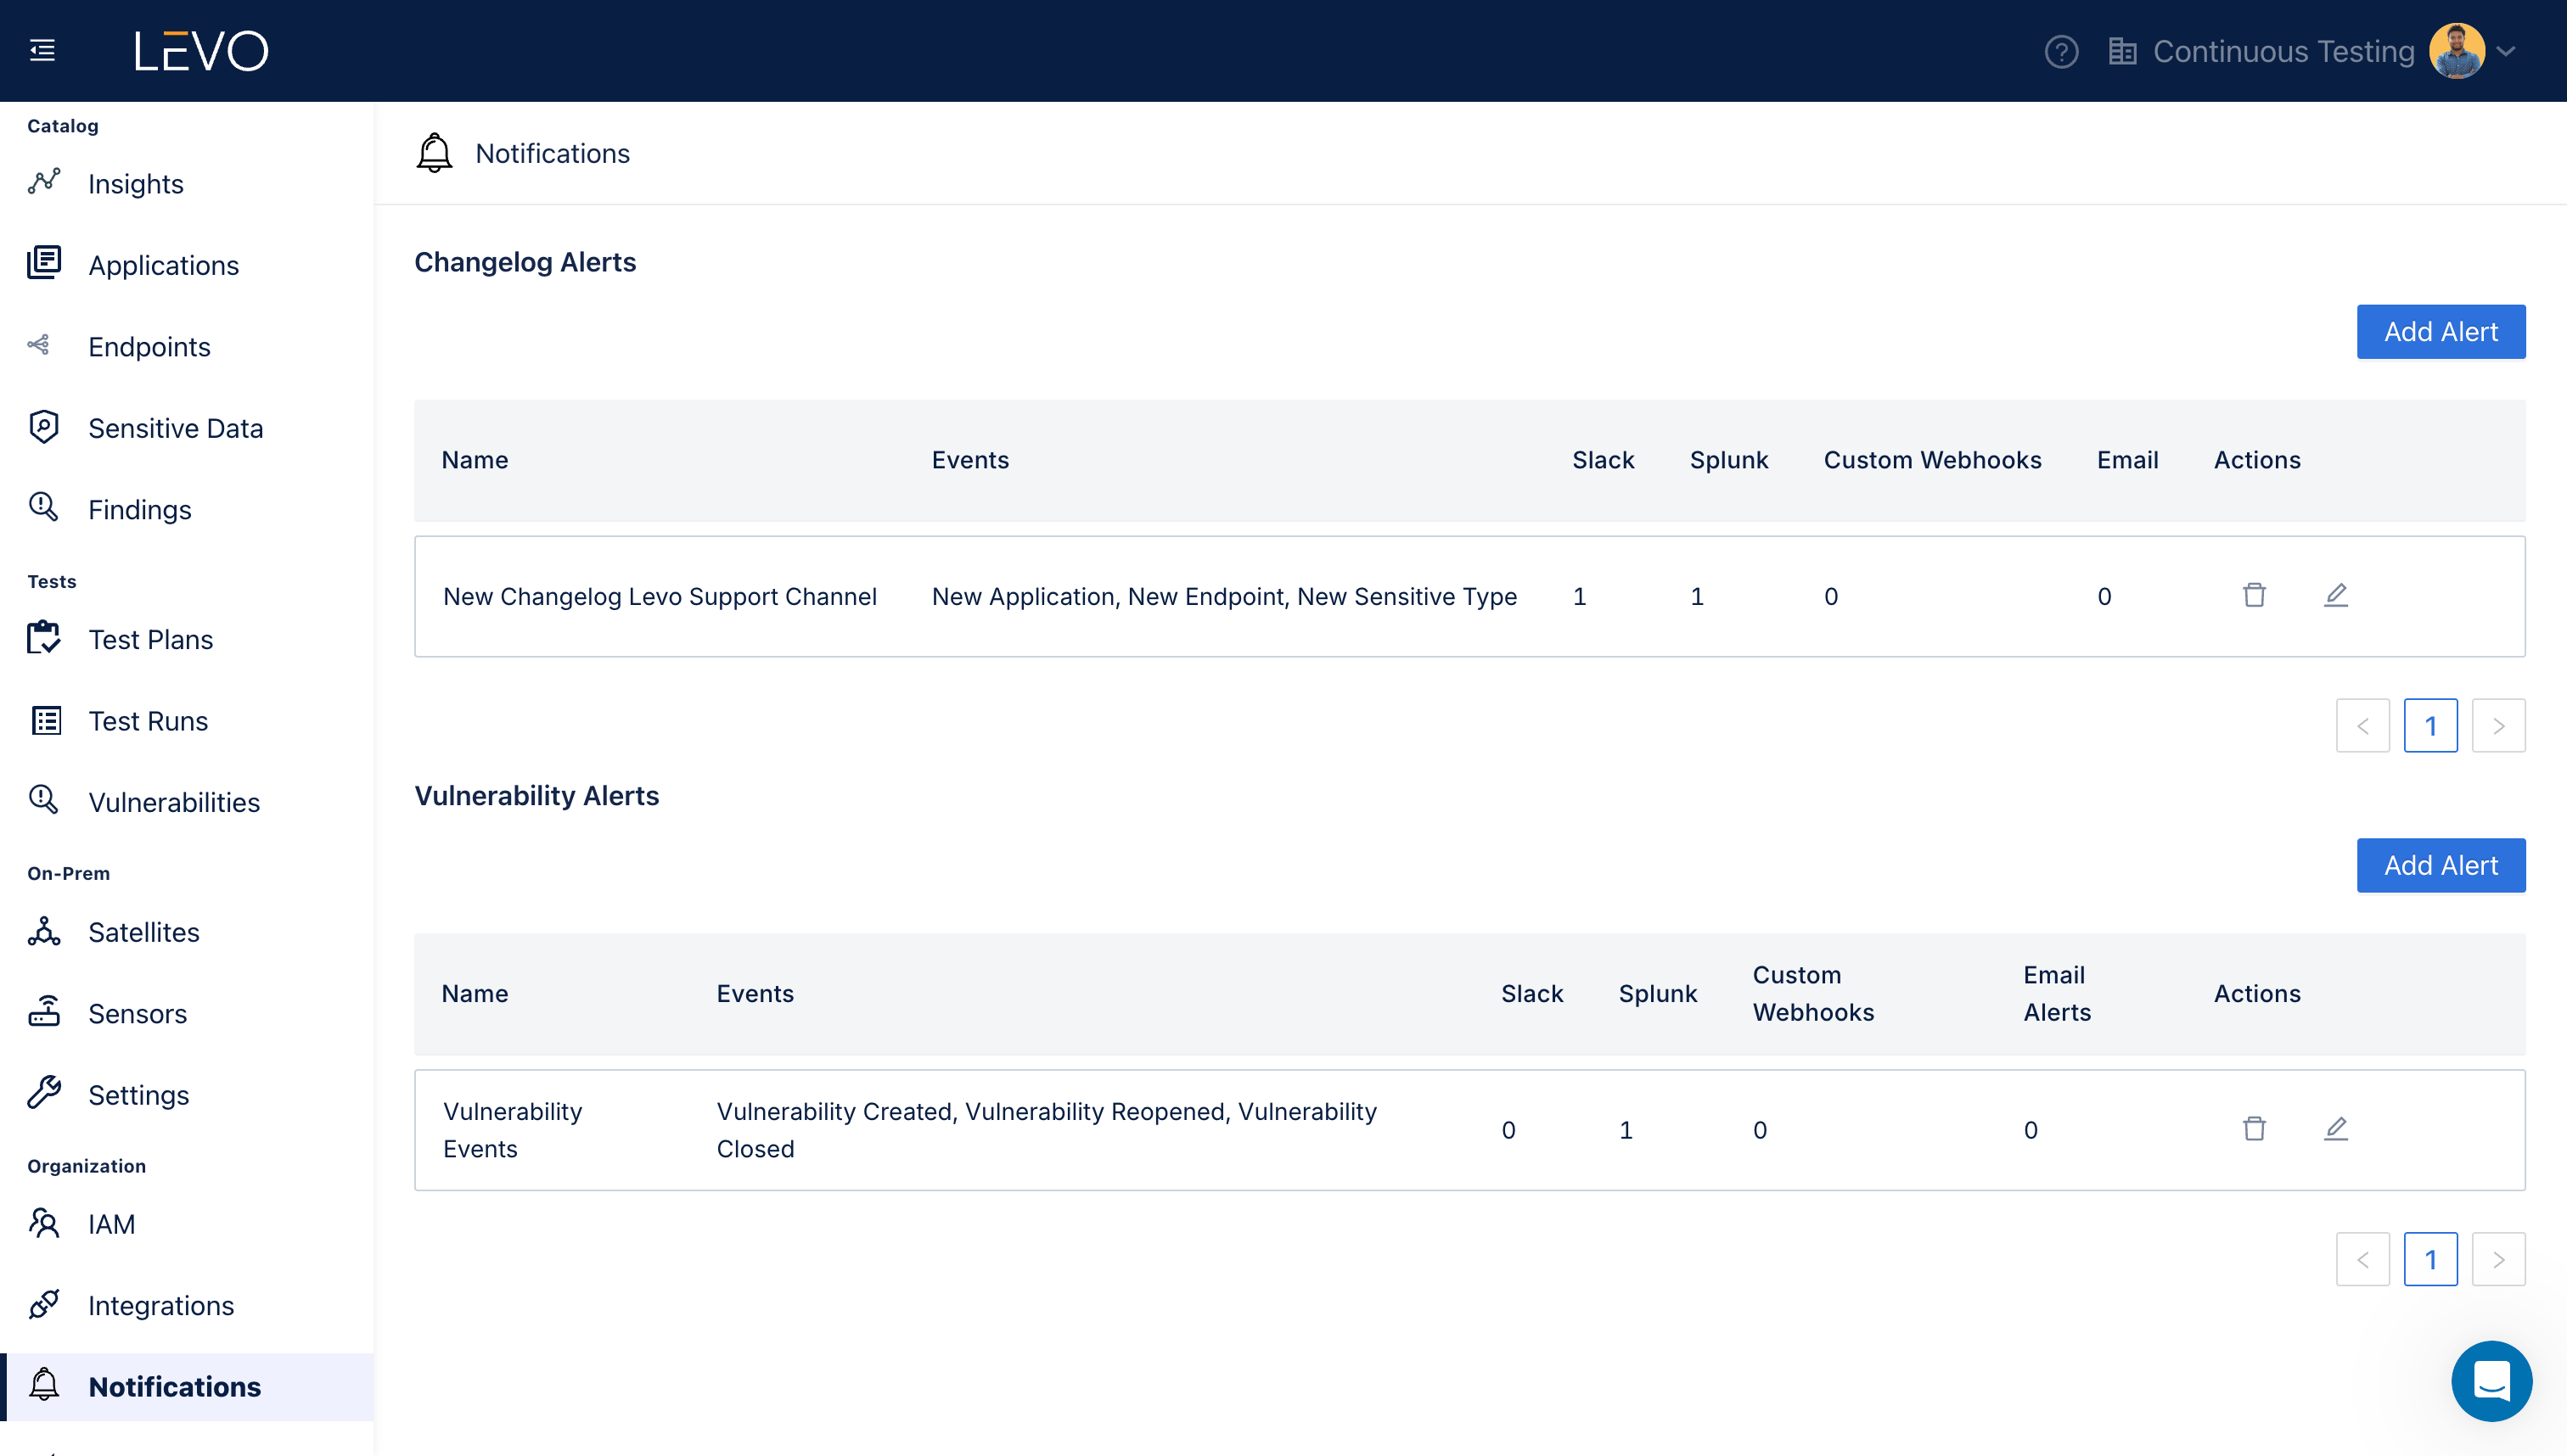Viewport: 2567px width, 1456px height.
Task: Delete the New Changelog Levo Support Channel alert
Action: 2254,596
